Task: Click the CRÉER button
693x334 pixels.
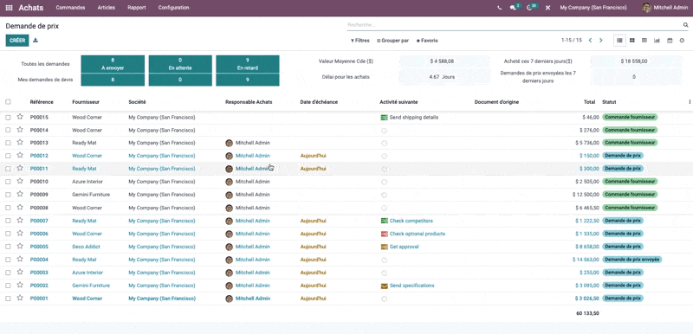Action: (x=17, y=40)
